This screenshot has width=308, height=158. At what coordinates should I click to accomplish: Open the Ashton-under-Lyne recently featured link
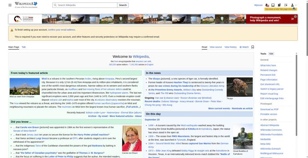click(95, 113)
